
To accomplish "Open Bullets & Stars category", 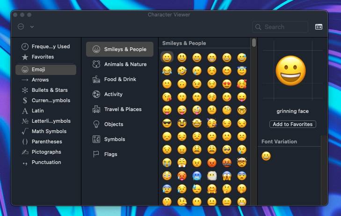I will coord(45,90).
